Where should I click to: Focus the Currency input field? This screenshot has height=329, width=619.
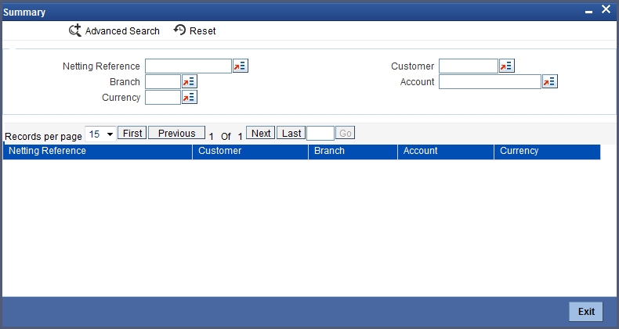pyautogui.click(x=163, y=97)
